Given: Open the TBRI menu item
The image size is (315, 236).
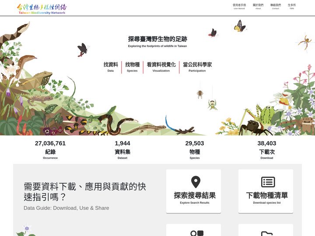Looking at the screenshot, I should click(x=292, y=7).
